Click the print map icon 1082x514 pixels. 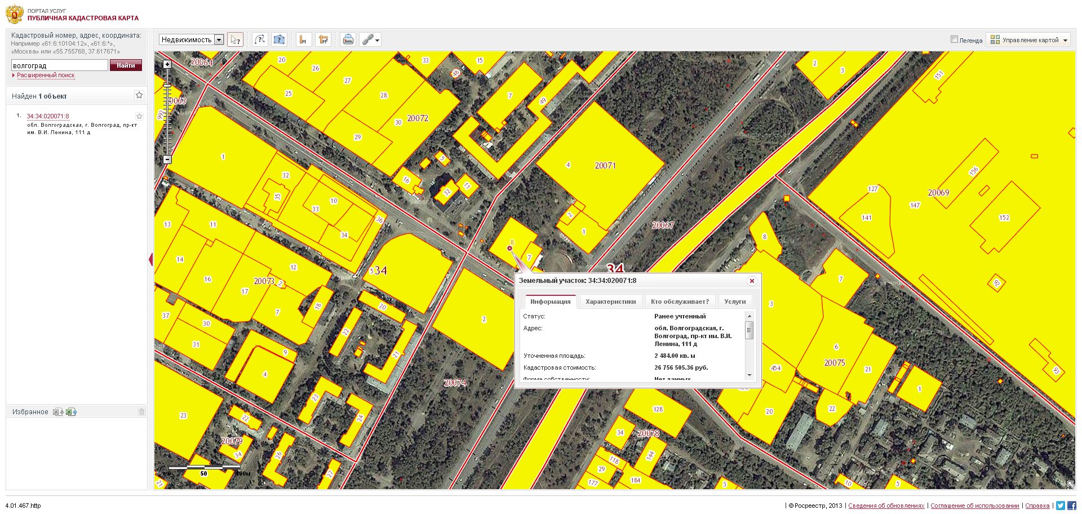[348, 40]
